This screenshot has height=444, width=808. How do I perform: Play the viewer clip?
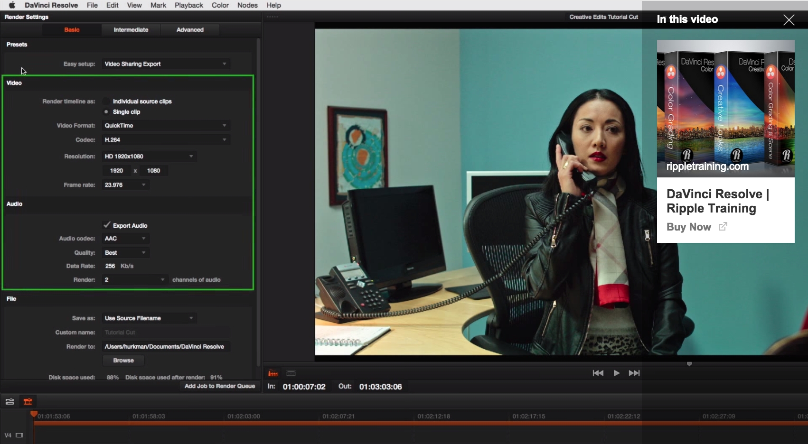(616, 373)
